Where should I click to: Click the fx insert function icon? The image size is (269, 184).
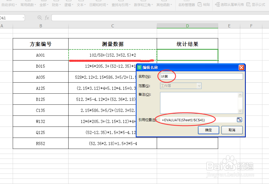[47, 18]
